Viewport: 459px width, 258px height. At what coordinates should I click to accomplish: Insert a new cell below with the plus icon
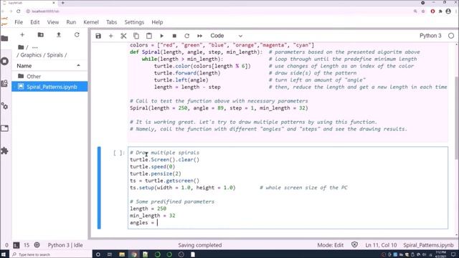[110, 36]
